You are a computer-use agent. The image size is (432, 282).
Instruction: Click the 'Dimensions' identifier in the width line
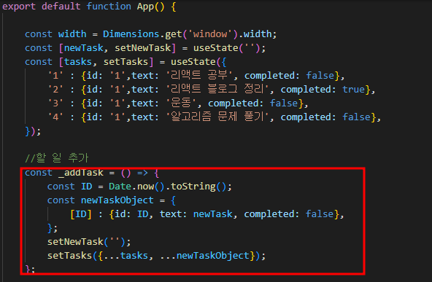131,34
